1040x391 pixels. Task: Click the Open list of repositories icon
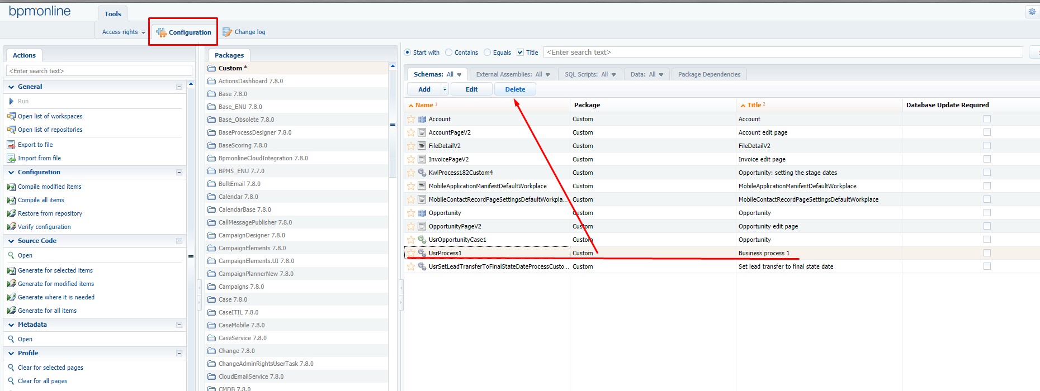click(11, 130)
